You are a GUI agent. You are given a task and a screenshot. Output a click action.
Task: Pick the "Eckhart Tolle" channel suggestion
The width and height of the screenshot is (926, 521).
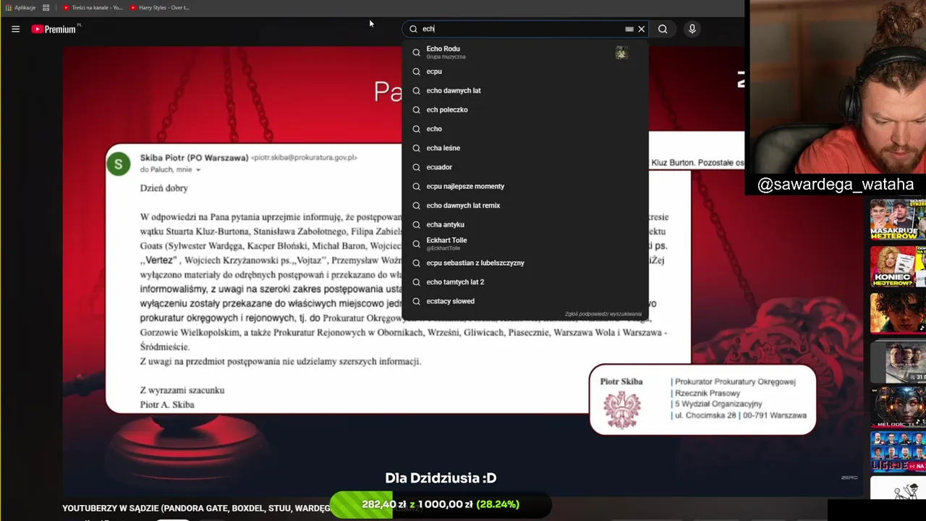coord(525,244)
